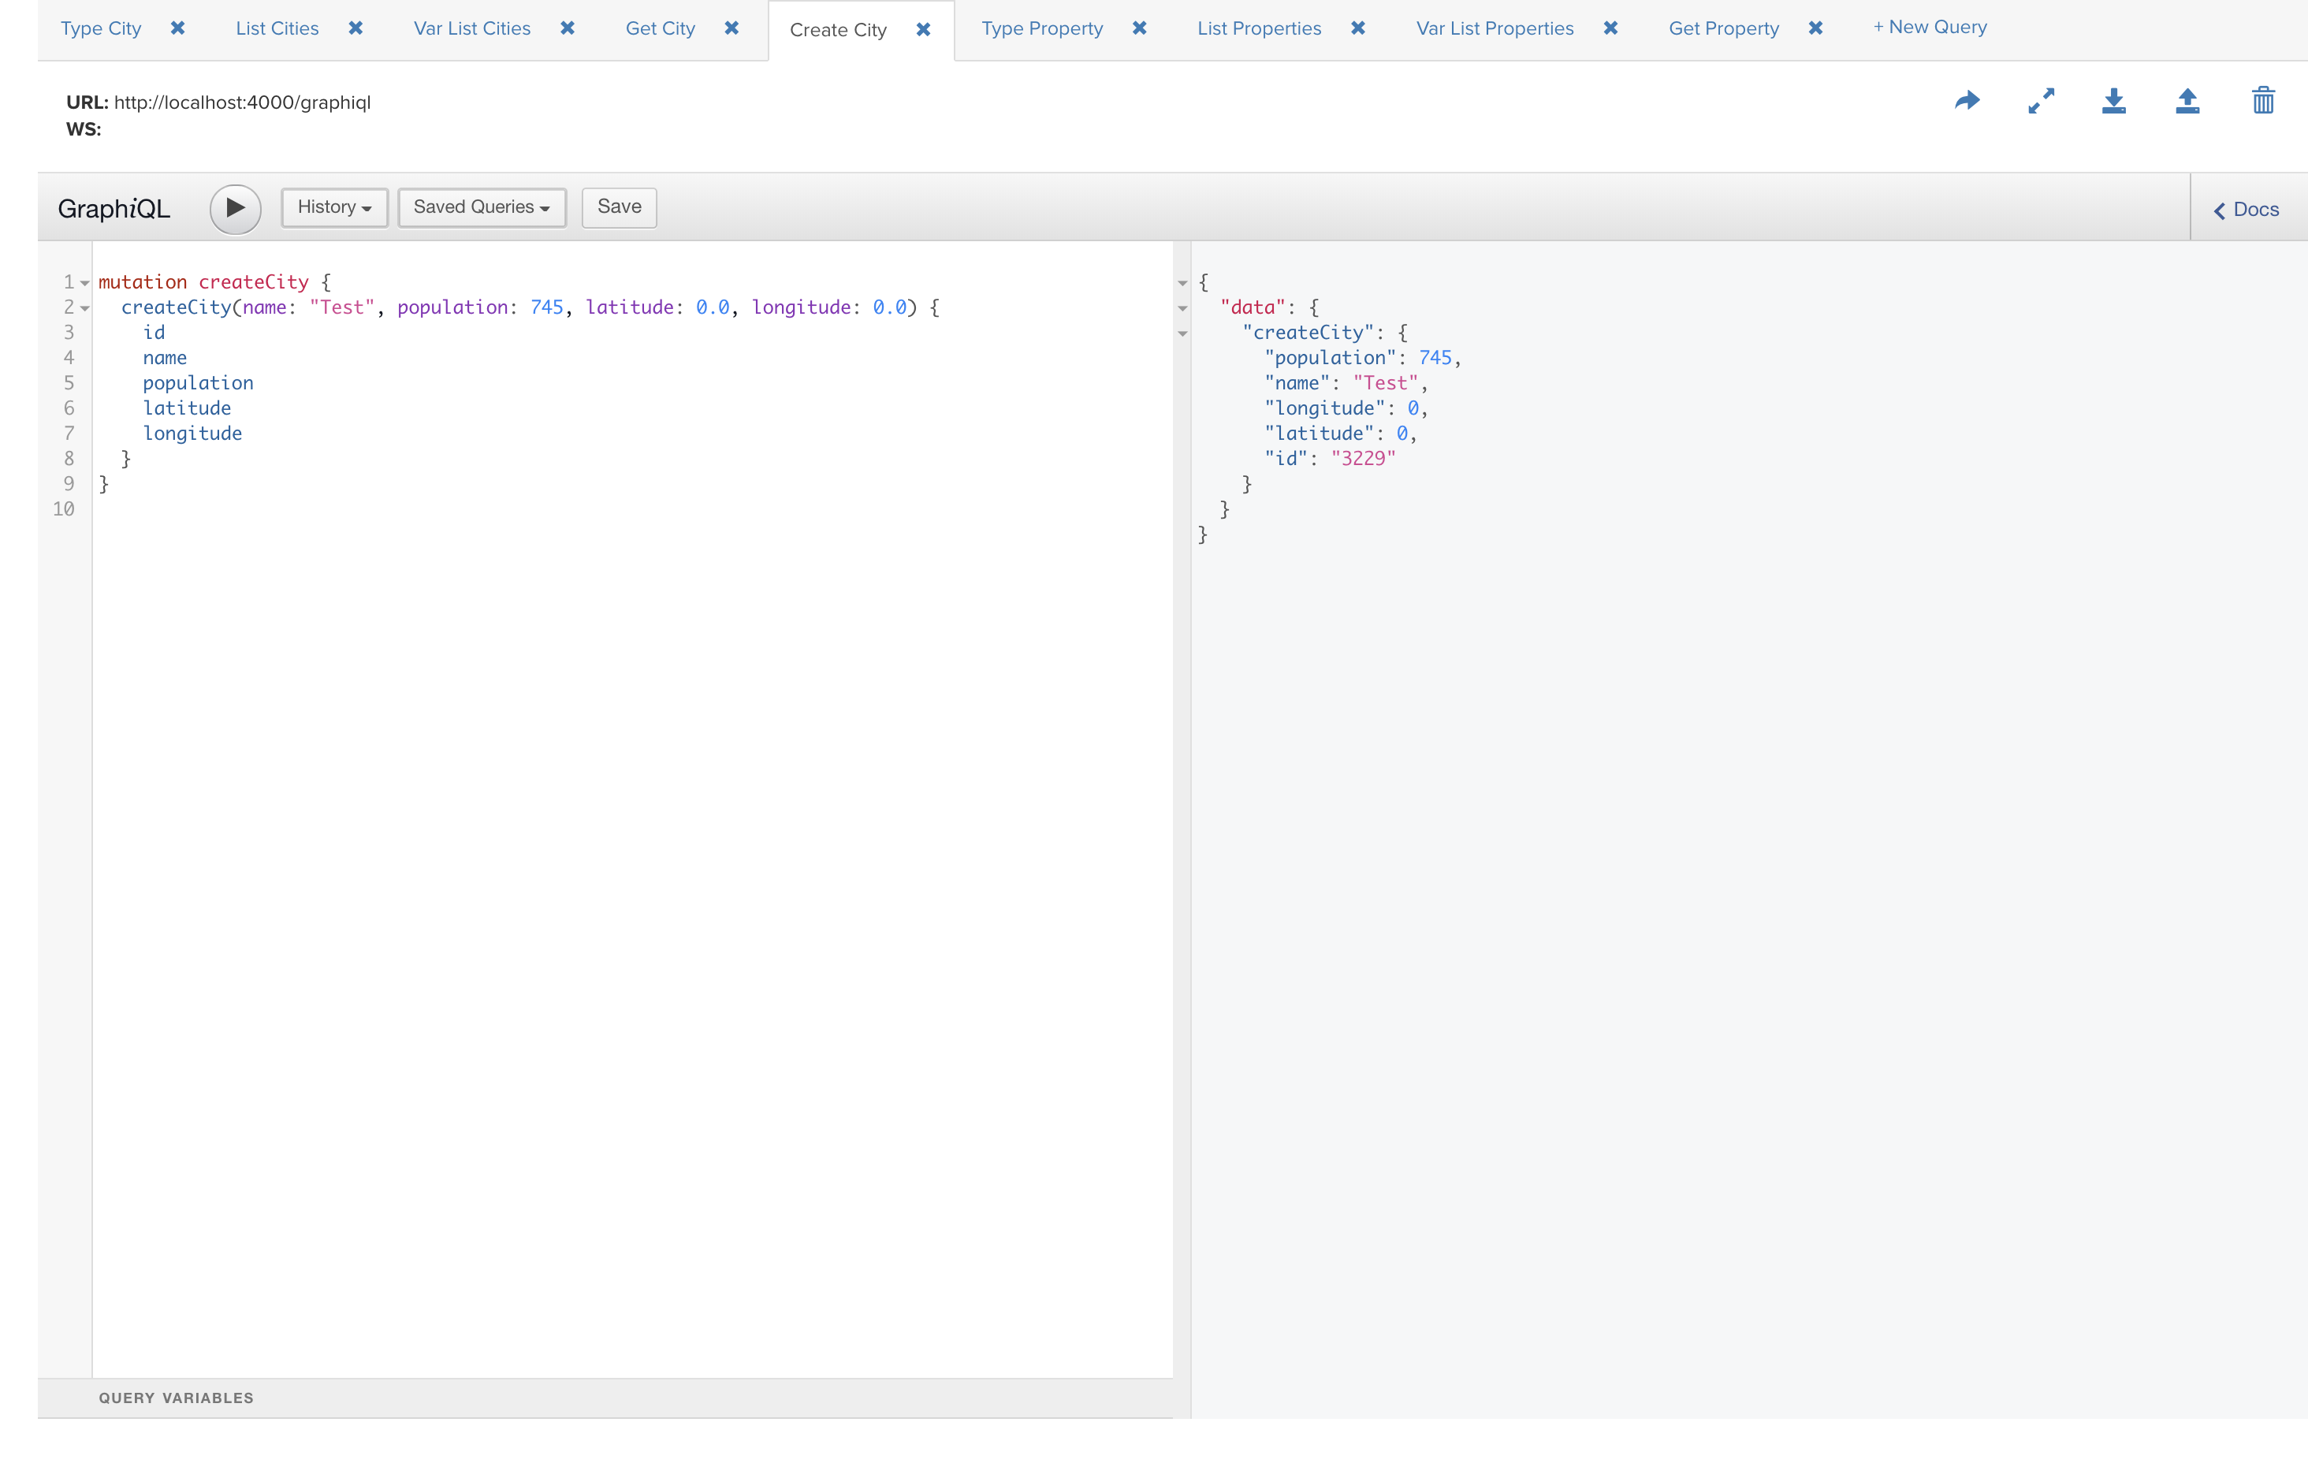The image size is (2308, 1463).
Task: Click the Run query Play button
Action: [236, 207]
